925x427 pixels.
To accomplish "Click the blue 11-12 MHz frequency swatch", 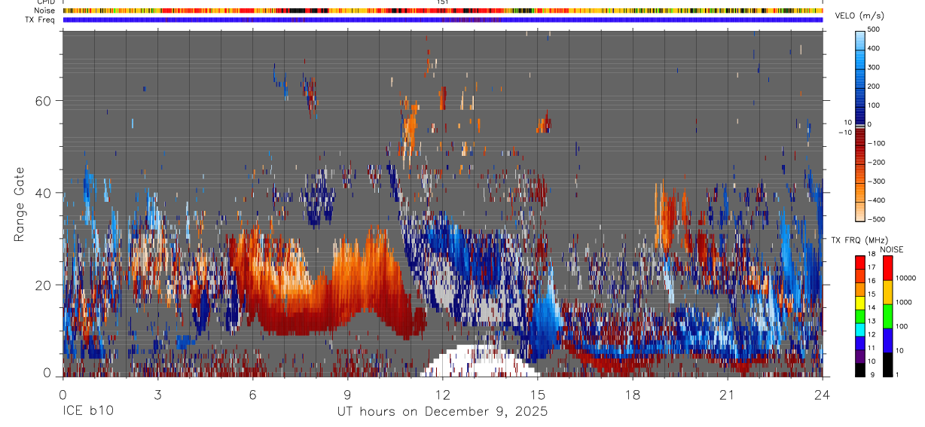I will pyautogui.click(x=860, y=343).
